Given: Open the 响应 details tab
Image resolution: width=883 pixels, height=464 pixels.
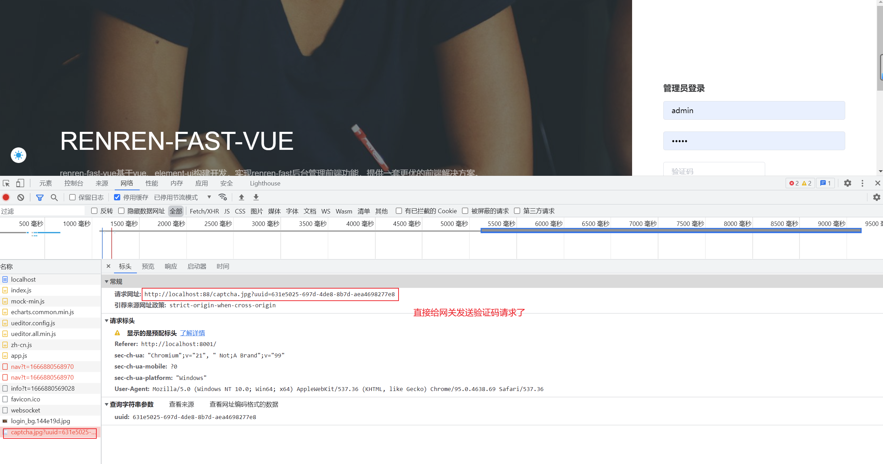Looking at the screenshot, I should pos(171,266).
